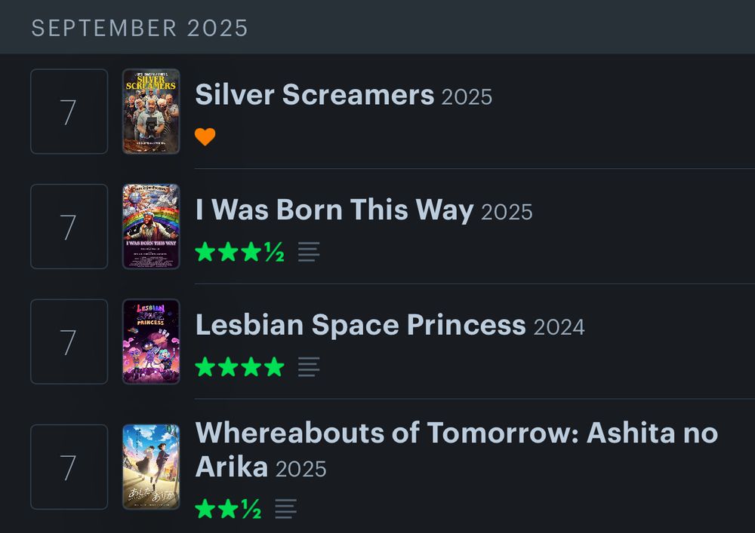This screenshot has width=755, height=533.
Task: Click the star rating of Whereabouts of Tomorrow
Action: [227, 509]
